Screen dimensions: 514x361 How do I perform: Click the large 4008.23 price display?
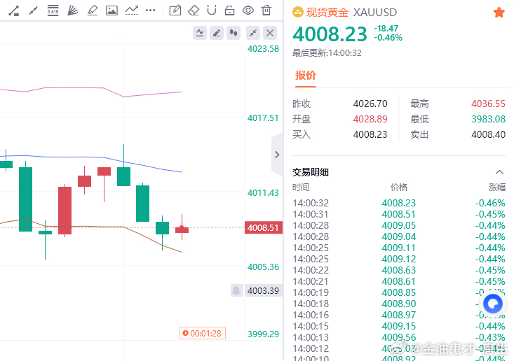(x=330, y=34)
